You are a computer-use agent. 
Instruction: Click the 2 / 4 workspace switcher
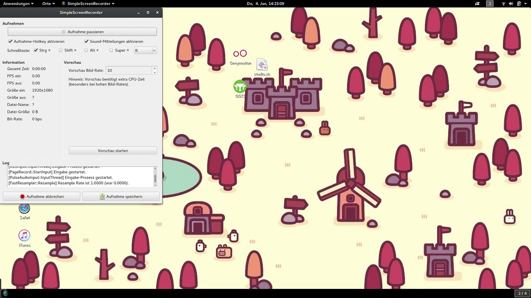coord(522,293)
